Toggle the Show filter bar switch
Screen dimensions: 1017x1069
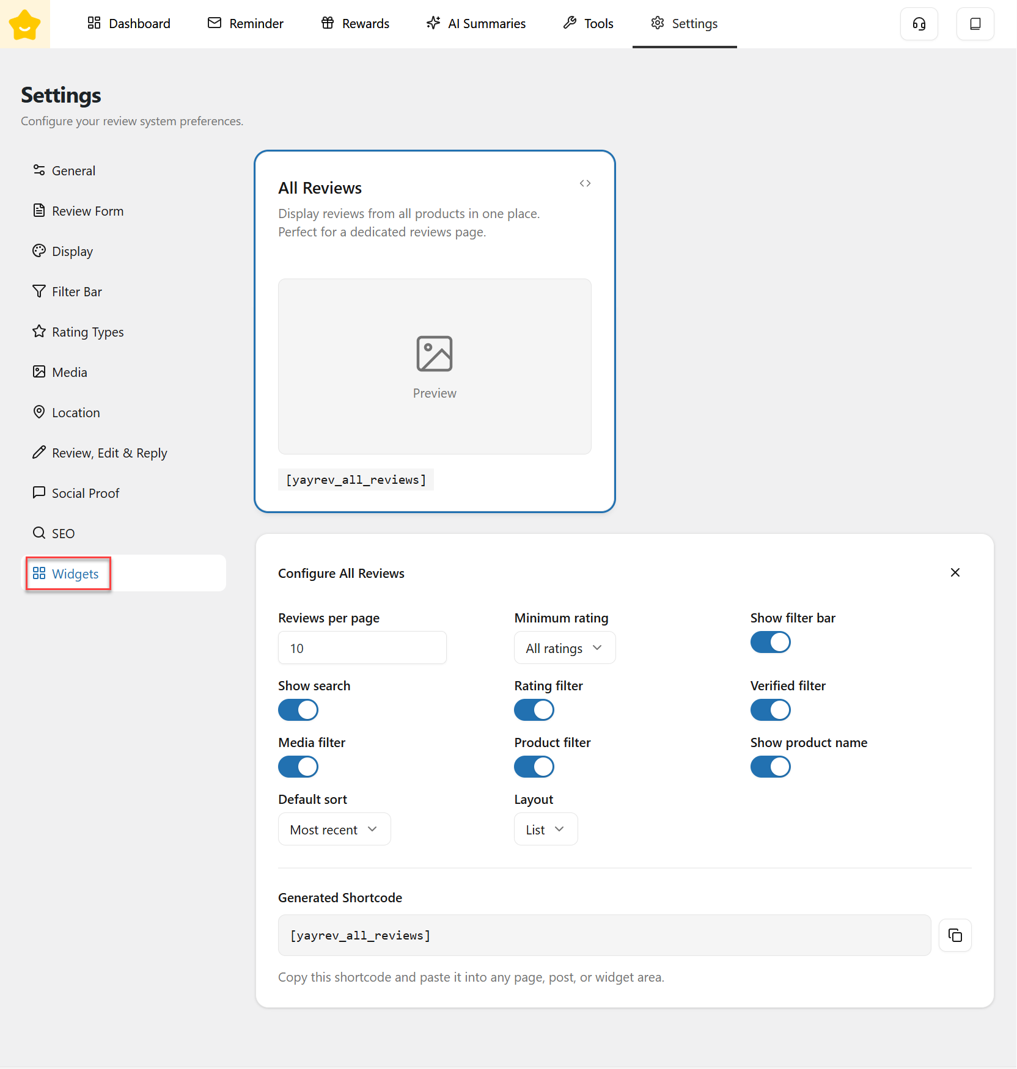pyautogui.click(x=770, y=642)
